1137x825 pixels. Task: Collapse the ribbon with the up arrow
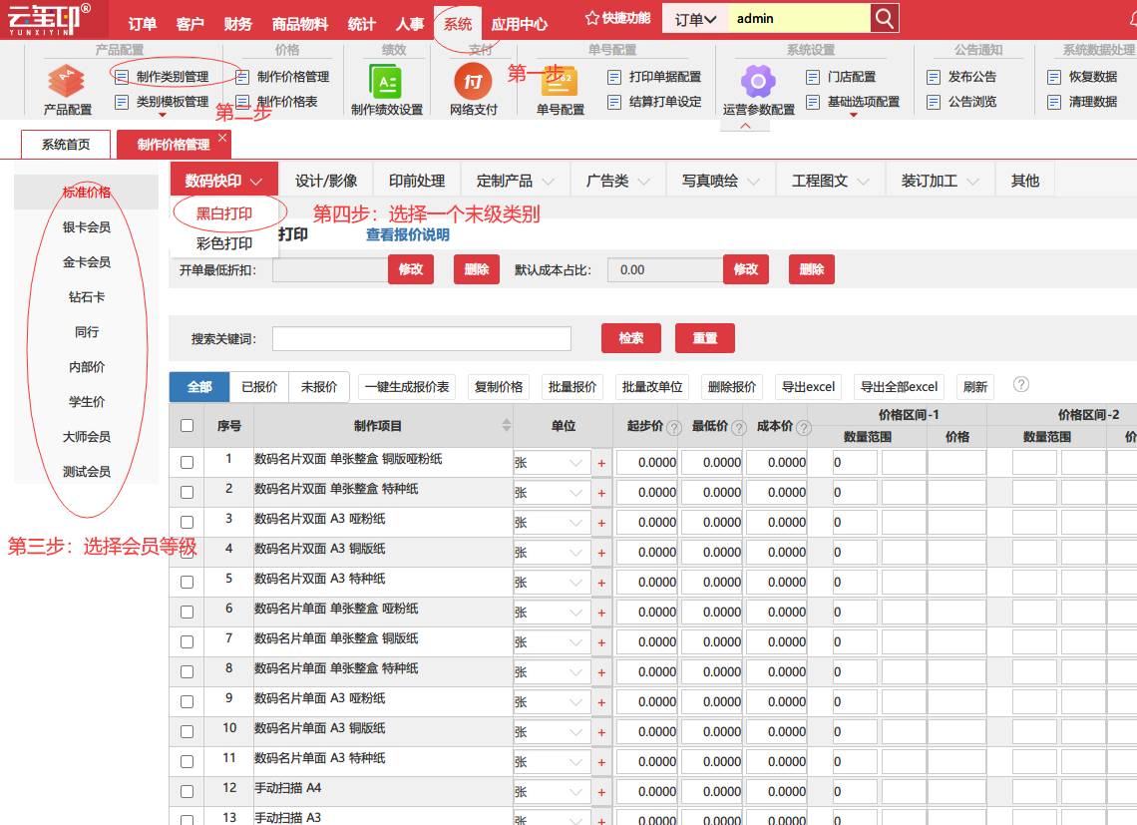(x=745, y=126)
